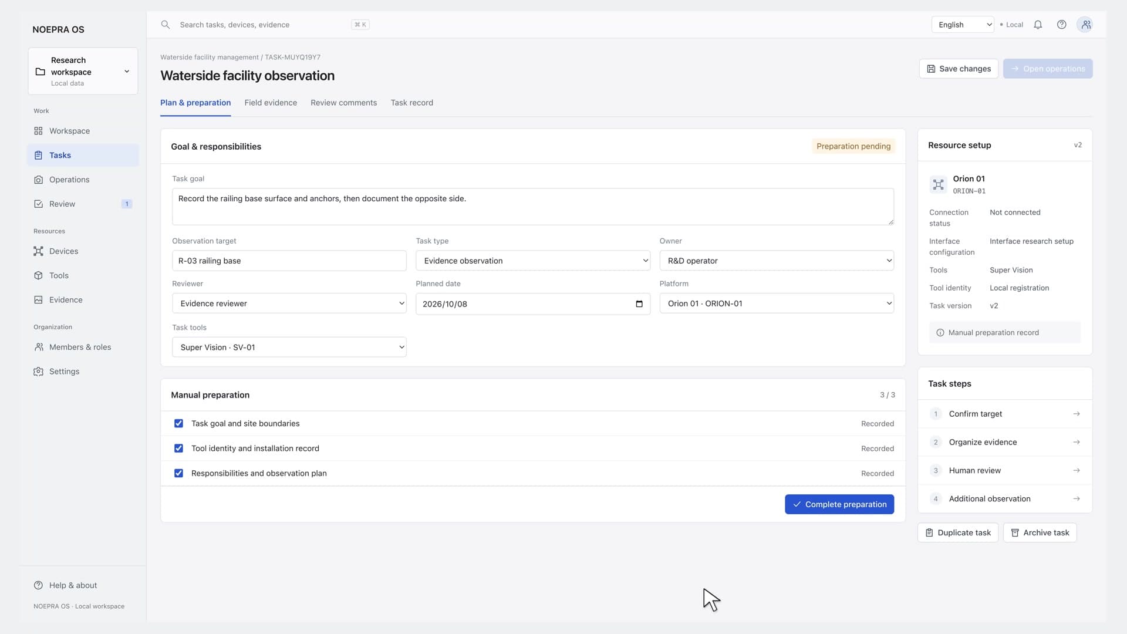Image resolution: width=1127 pixels, height=634 pixels.
Task: Switch to the Field evidence tab
Action: click(271, 103)
